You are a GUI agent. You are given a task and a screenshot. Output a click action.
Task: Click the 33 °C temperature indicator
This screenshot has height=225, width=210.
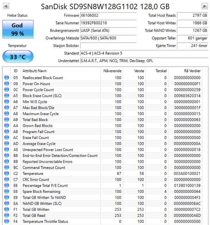18,57
